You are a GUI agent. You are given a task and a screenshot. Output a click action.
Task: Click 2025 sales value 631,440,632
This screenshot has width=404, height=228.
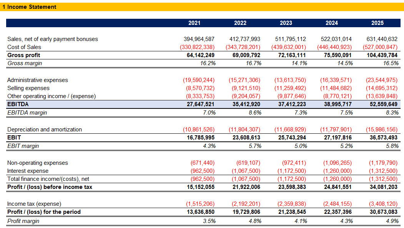pyautogui.click(x=382, y=39)
